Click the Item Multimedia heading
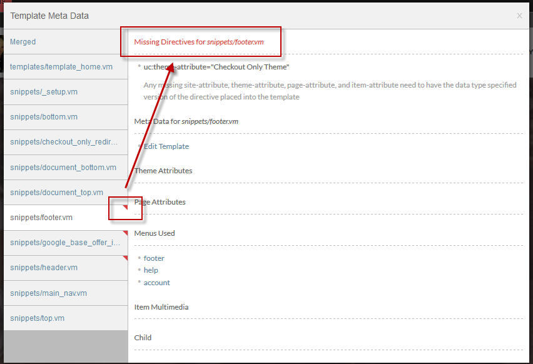 tap(161, 307)
